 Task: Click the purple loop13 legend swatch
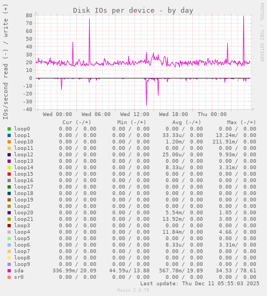[9, 161]
